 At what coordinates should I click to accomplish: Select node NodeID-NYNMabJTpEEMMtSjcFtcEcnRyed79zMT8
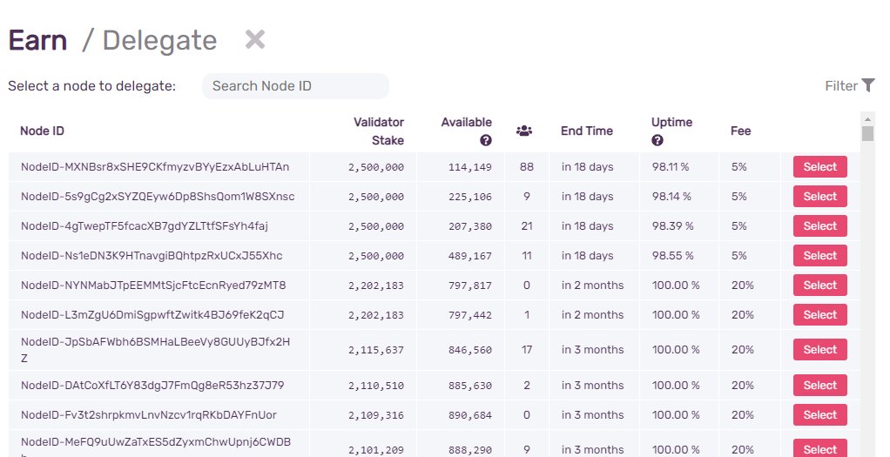(x=819, y=285)
